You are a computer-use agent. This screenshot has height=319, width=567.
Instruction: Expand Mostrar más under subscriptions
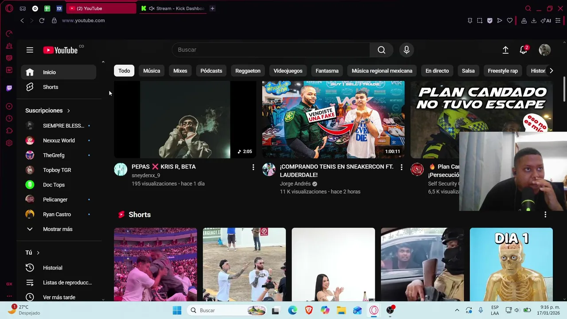[x=58, y=229]
